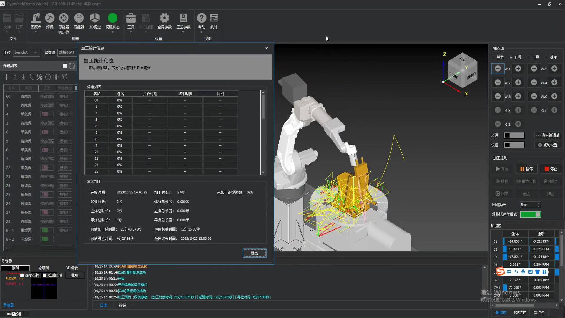565x318 pixels.
Task: Open the seam list adjust-sliders dropdown
Action: click(x=56, y=77)
